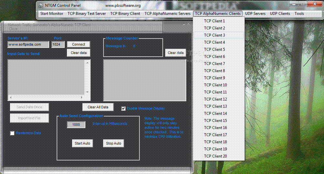Screen dimensions: 324x174
Task: Select TCP Client 18
Action: 219,142
